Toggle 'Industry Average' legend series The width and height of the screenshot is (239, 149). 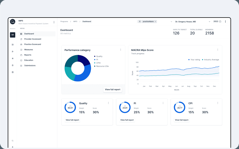pos(211,60)
